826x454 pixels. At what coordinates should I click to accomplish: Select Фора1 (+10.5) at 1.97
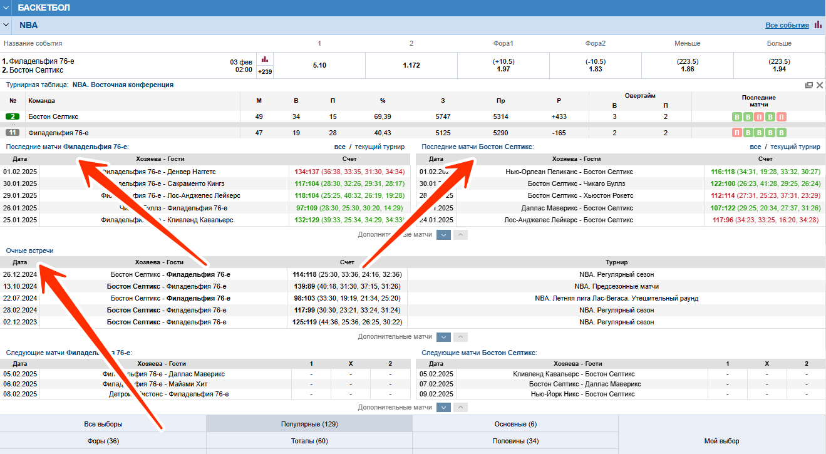click(503, 65)
